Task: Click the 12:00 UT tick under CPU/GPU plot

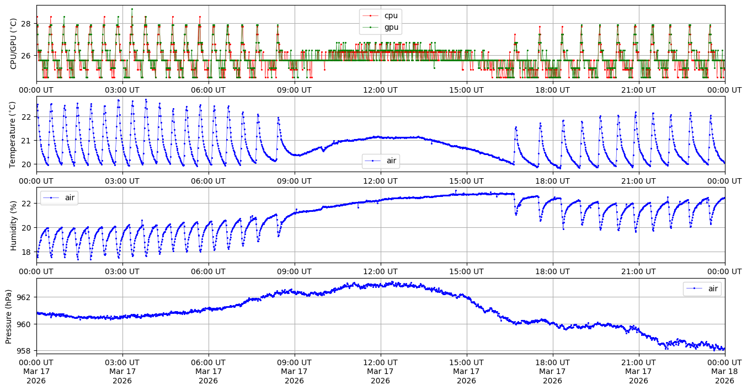Action: [380, 90]
